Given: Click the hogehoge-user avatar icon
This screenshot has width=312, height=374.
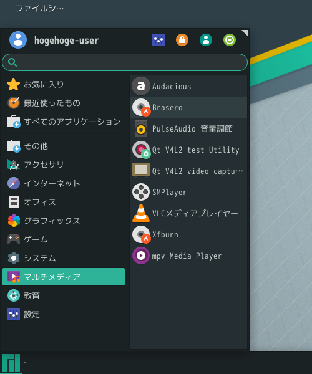Looking at the screenshot, I should point(18,40).
